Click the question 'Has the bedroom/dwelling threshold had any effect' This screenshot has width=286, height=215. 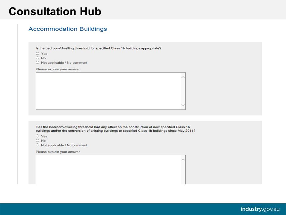tap(116, 129)
